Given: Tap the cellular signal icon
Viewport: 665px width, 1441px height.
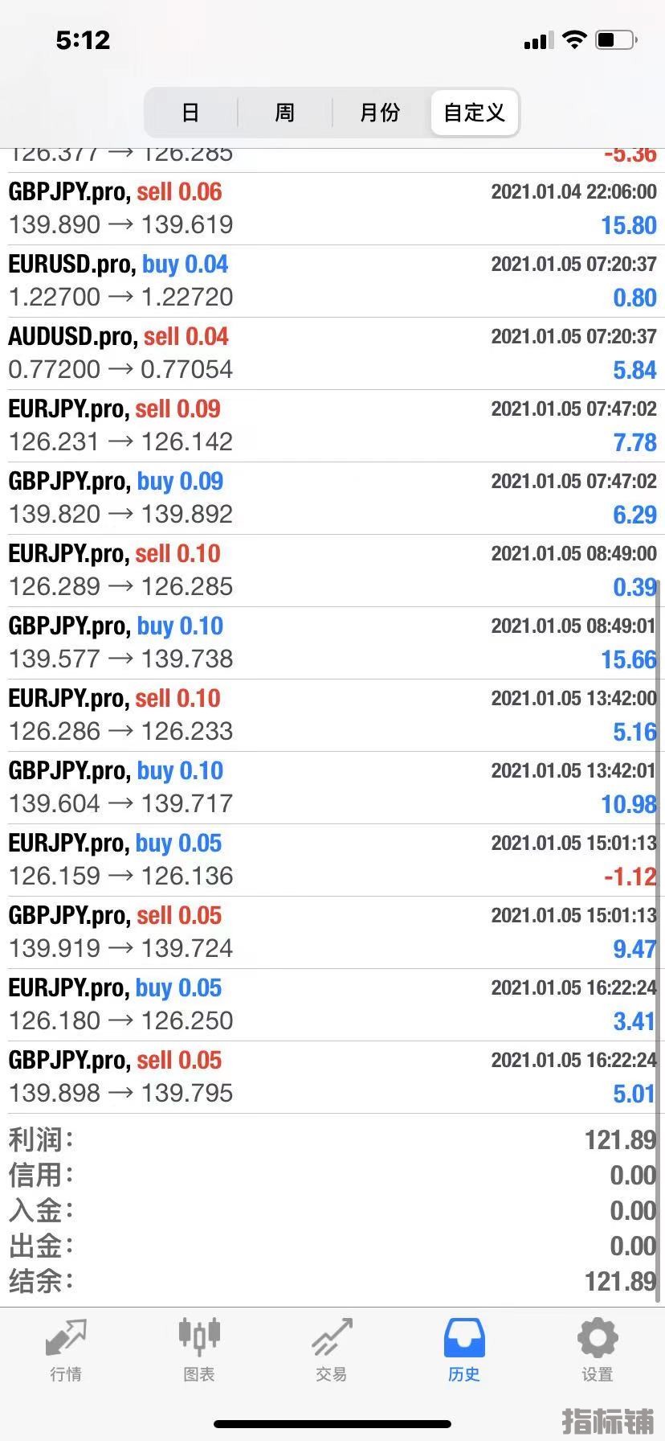Looking at the screenshot, I should click(x=538, y=40).
